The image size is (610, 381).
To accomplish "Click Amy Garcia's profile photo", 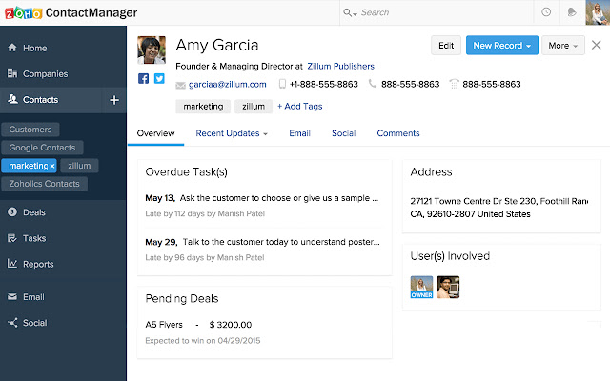I will [152, 50].
